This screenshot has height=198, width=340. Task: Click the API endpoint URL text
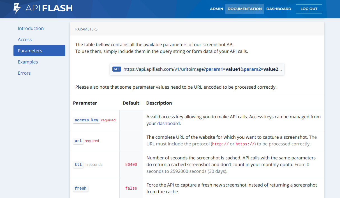click(202, 69)
